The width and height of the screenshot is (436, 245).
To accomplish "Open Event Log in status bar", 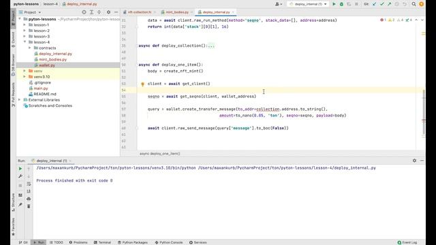I will click(x=407, y=242).
